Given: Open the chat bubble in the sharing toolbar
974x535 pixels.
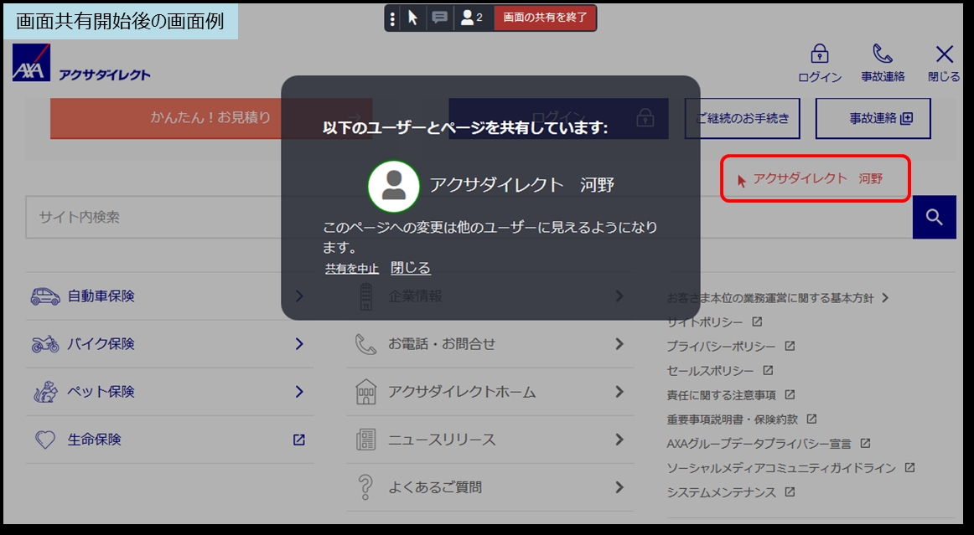Looking at the screenshot, I should coord(438,17).
